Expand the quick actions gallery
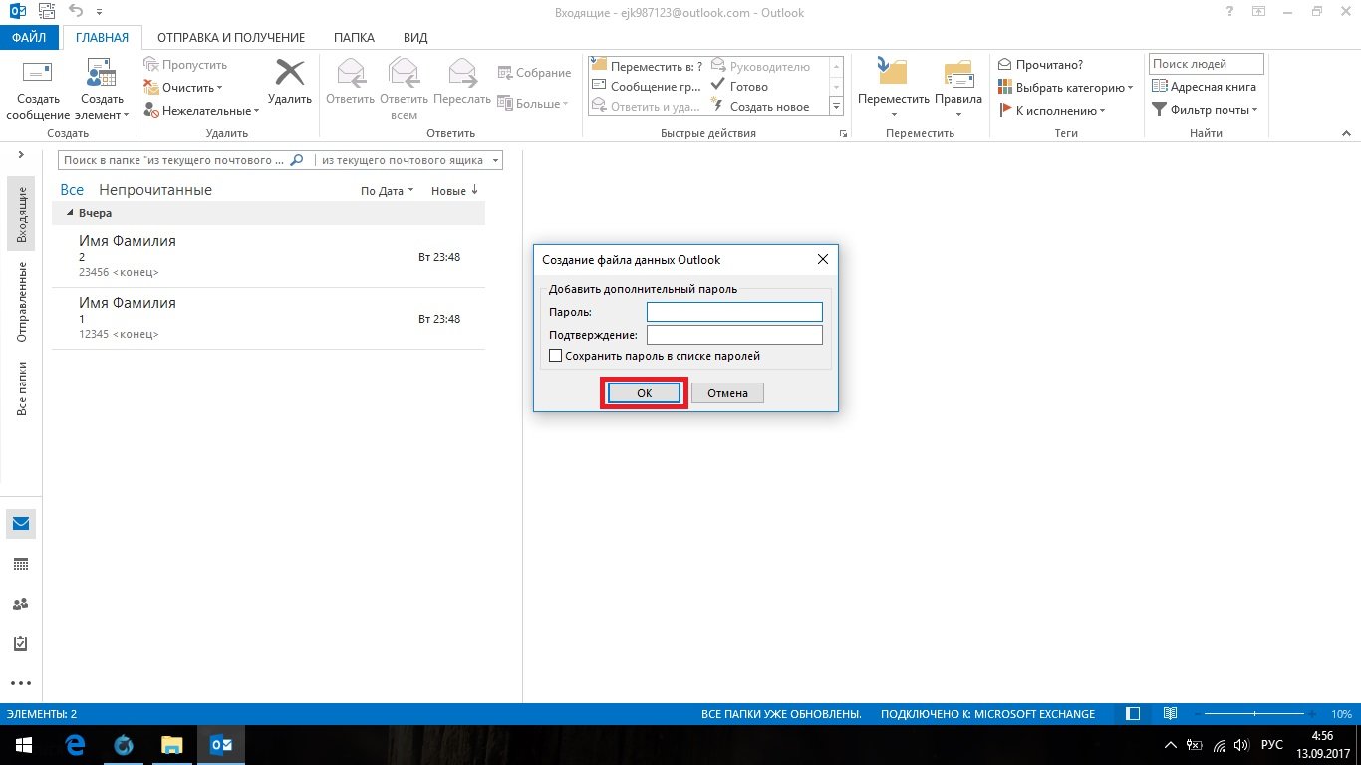Screen dimensions: 1361x765 point(836,107)
